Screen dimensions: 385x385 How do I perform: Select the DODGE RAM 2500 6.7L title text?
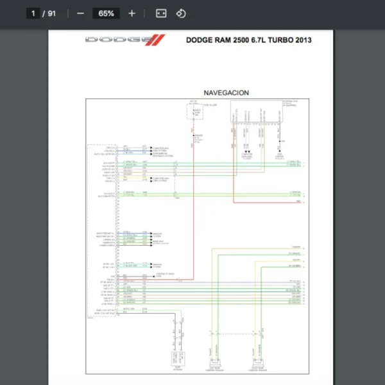pyautogui.click(x=248, y=40)
